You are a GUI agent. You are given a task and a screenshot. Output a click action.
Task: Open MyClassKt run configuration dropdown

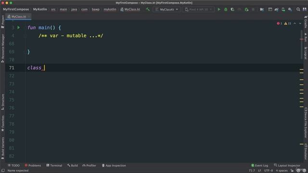167,9
